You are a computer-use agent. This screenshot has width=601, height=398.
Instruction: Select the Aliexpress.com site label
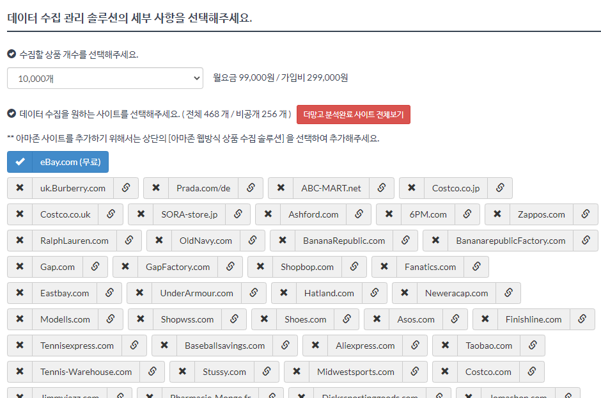[365, 346]
